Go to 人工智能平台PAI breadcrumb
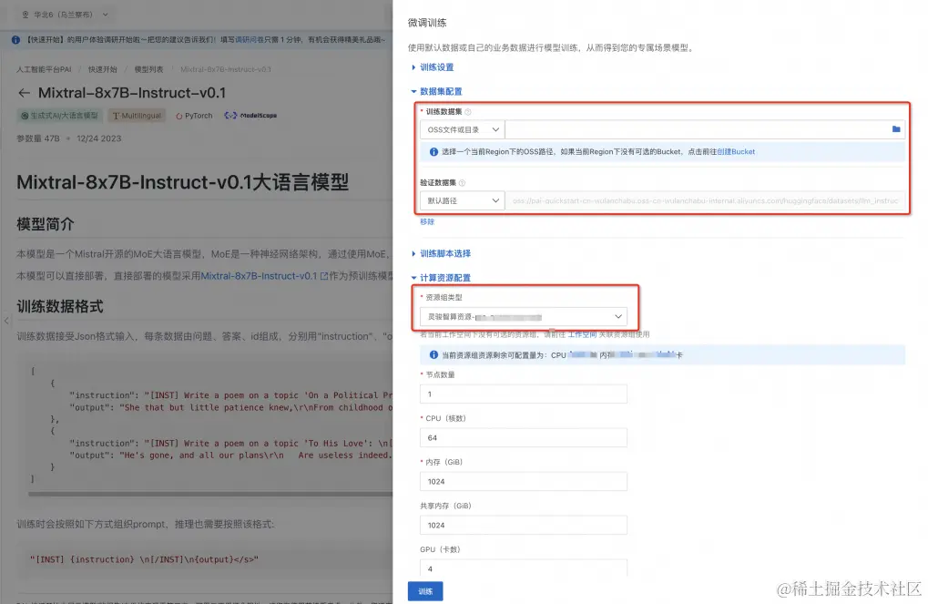The height and width of the screenshot is (604, 928). coord(44,69)
